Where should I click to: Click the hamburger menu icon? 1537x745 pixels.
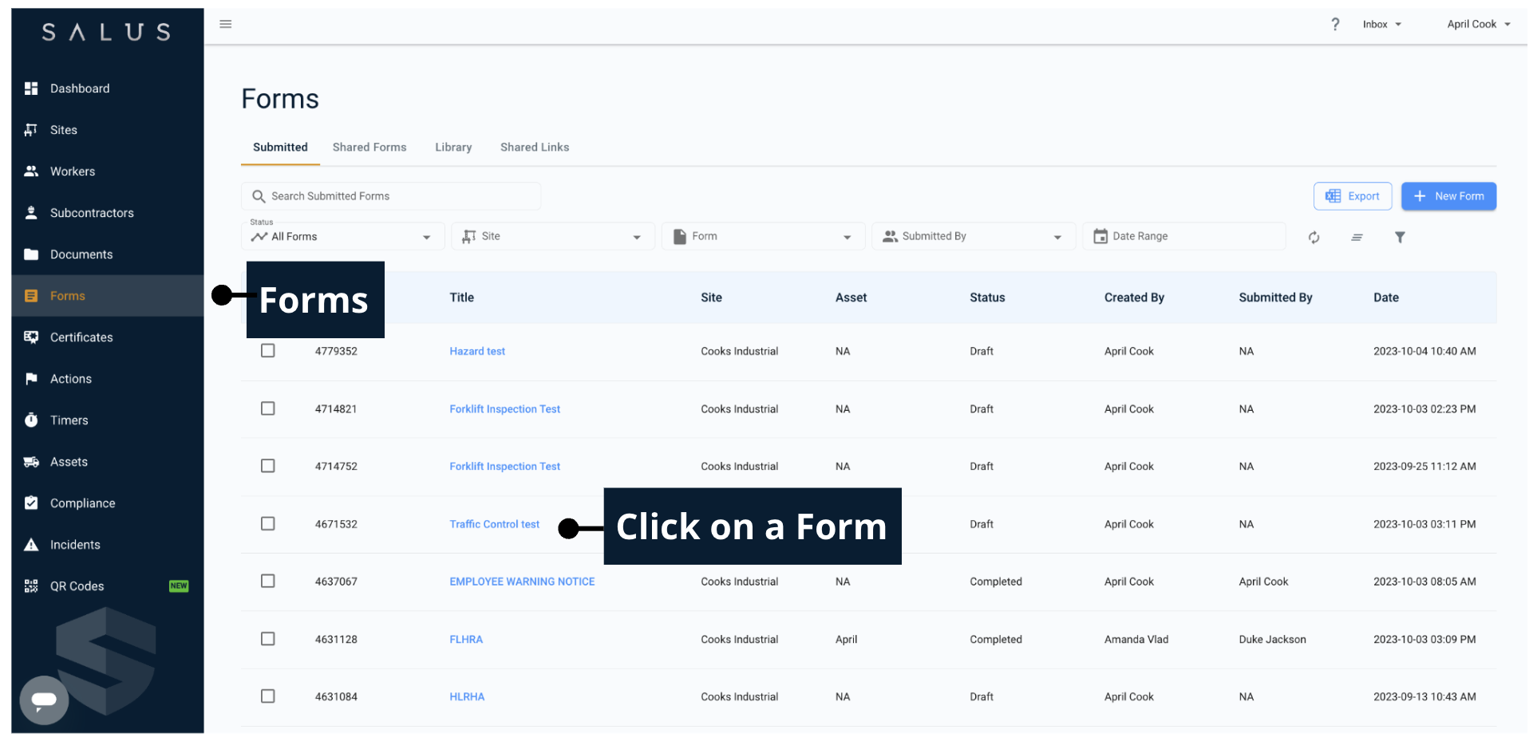pyautogui.click(x=226, y=24)
